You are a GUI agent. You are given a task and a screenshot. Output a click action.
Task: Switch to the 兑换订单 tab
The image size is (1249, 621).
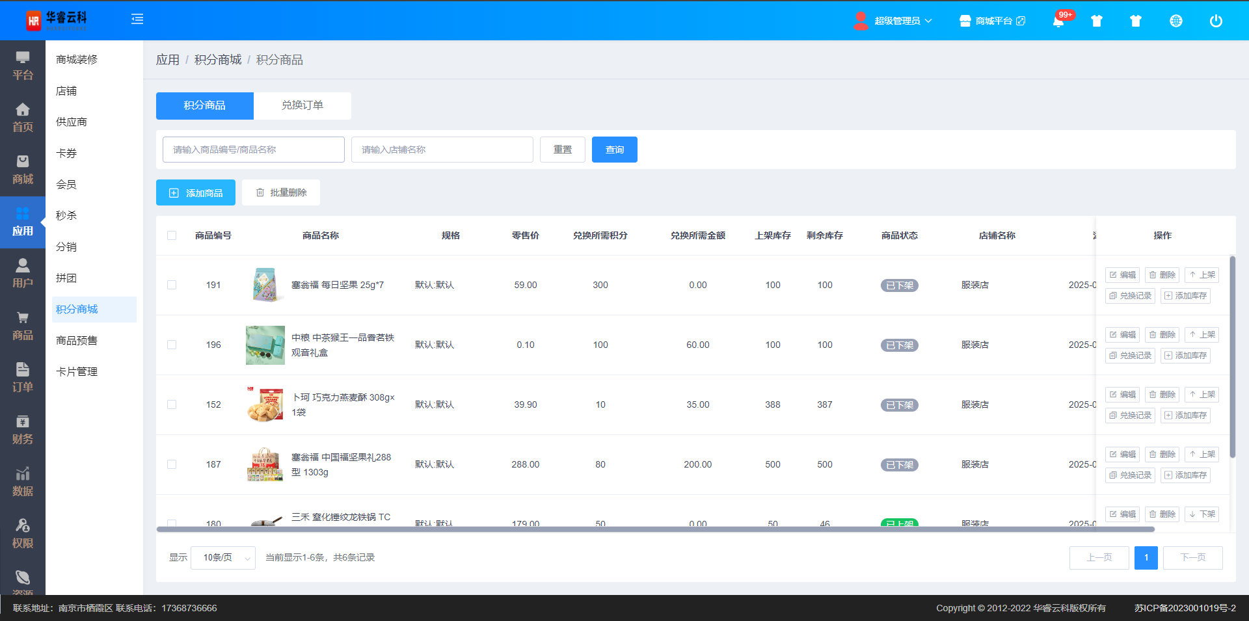tap(302, 105)
